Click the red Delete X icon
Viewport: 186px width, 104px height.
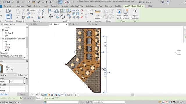82,17
